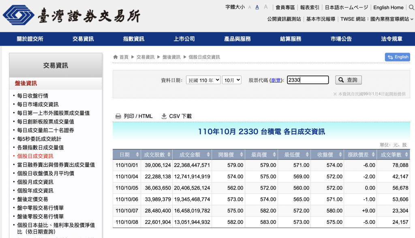Click 交易資訊 breadcrumb link
This screenshot has width=415, height=238.
tap(145, 57)
